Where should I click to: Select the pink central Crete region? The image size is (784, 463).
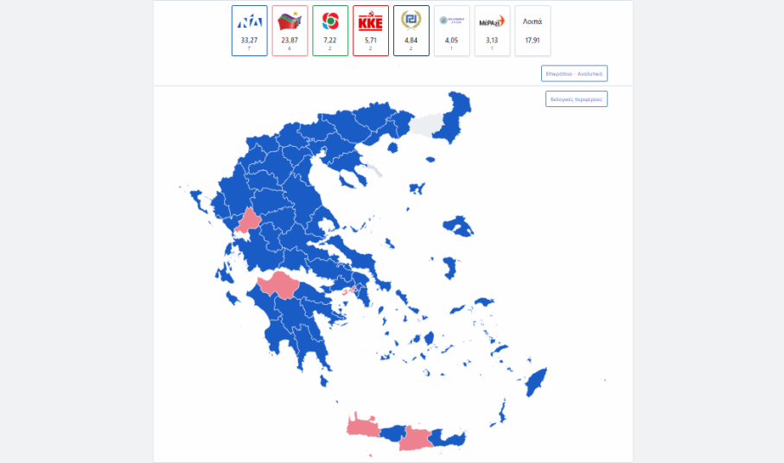[415, 441]
